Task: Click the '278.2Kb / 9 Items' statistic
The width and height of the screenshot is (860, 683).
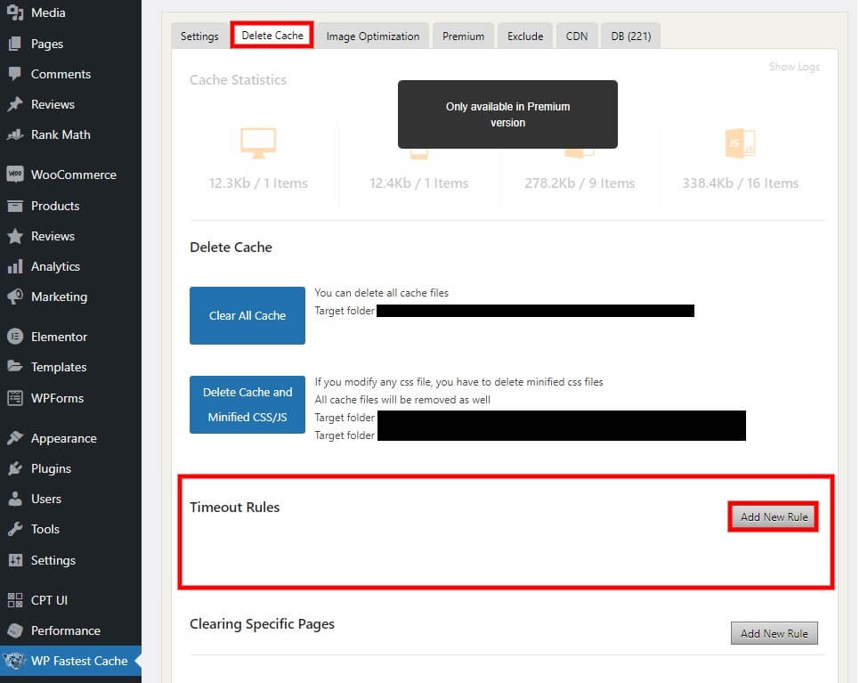Action: [x=580, y=183]
